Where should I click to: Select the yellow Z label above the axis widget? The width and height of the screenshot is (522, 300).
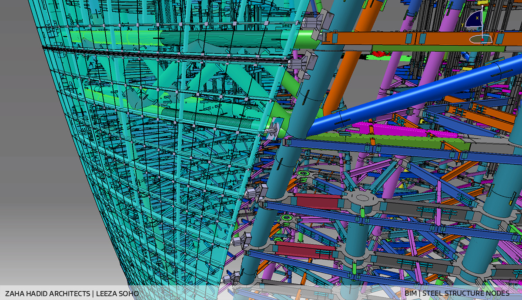tap(479, 3)
